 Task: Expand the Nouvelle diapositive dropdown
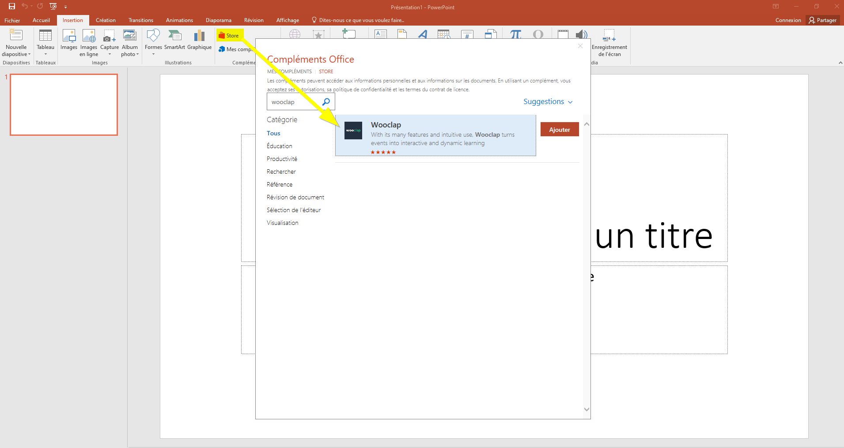(x=16, y=54)
